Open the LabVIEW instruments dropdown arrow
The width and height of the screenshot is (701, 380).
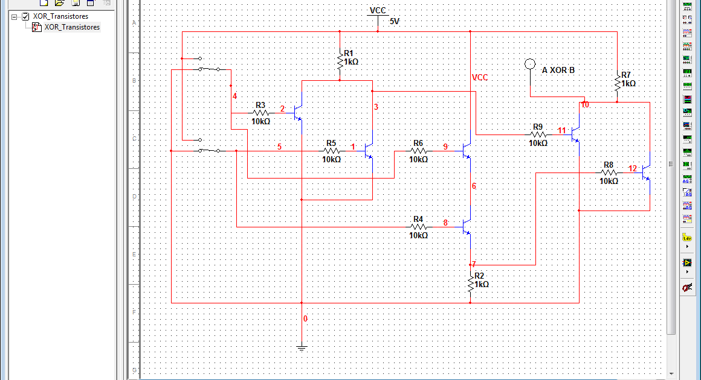click(x=687, y=271)
